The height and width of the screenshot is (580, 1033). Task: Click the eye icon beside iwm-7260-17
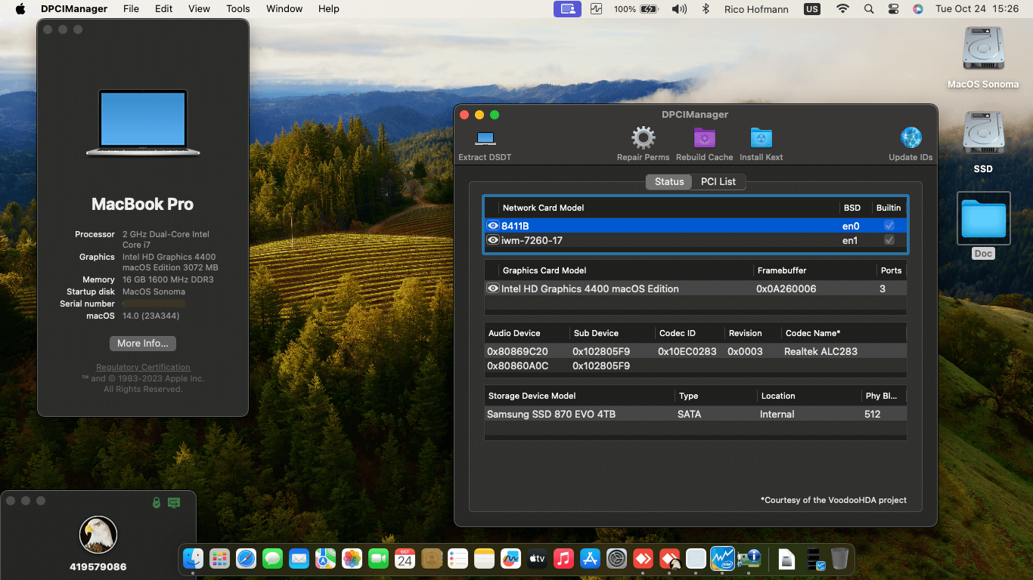coord(493,240)
